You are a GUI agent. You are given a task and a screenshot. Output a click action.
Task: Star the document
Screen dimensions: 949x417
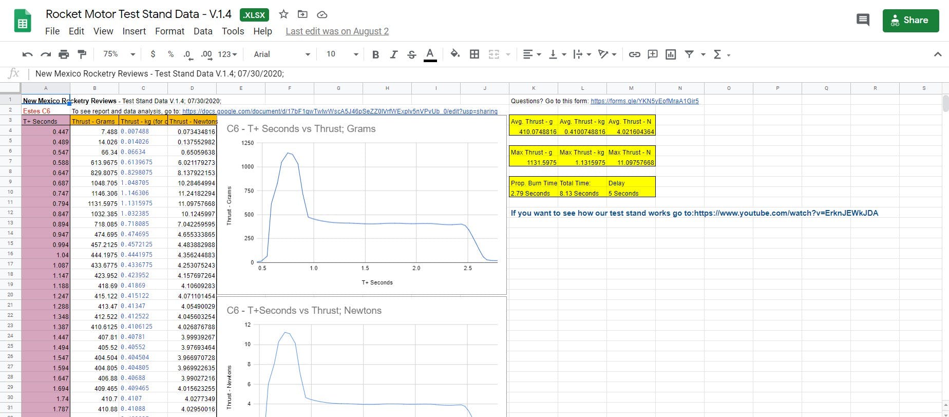point(283,14)
